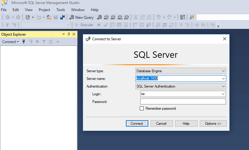The height and width of the screenshot is (150, 249).
Task: Enable the Remember password checkbox
Action: tap(142, 108)
